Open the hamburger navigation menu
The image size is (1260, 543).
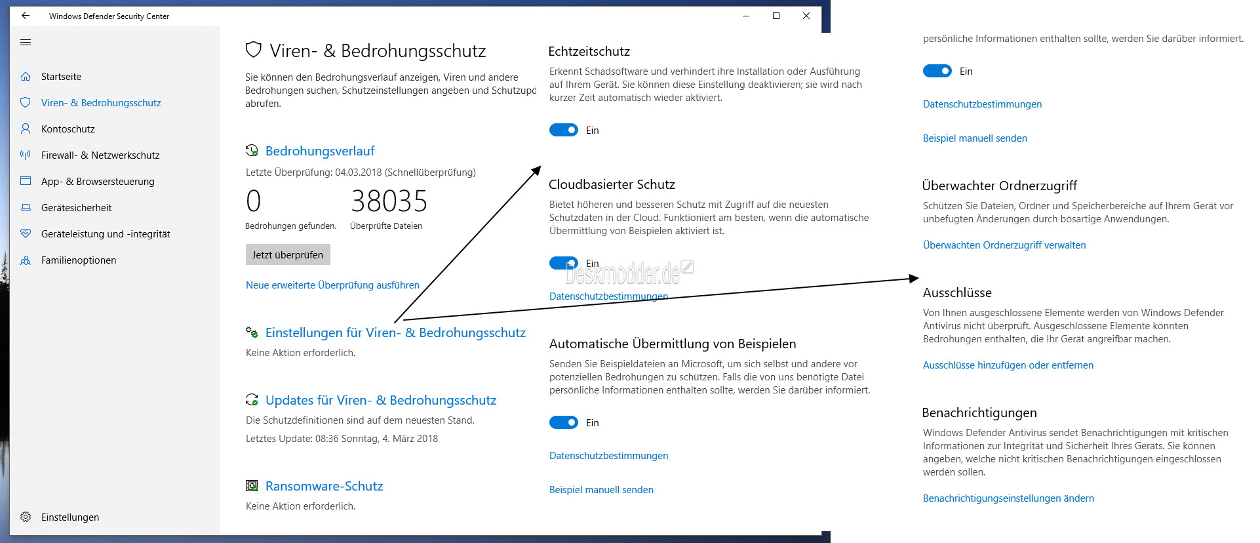(26, 43)
